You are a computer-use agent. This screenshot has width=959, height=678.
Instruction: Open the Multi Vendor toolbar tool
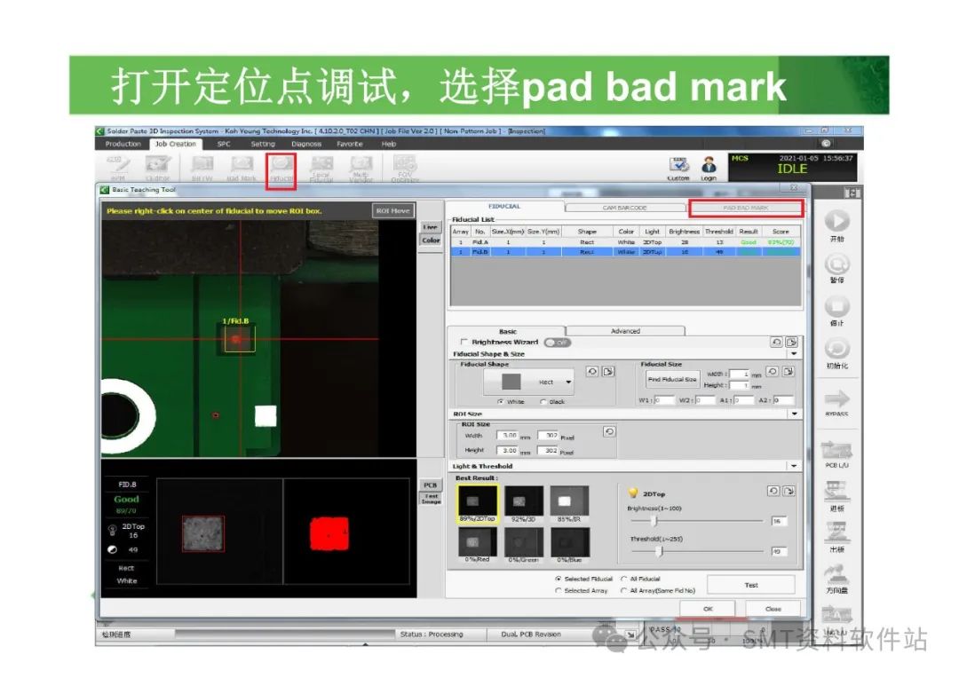(x=361, y=169)
